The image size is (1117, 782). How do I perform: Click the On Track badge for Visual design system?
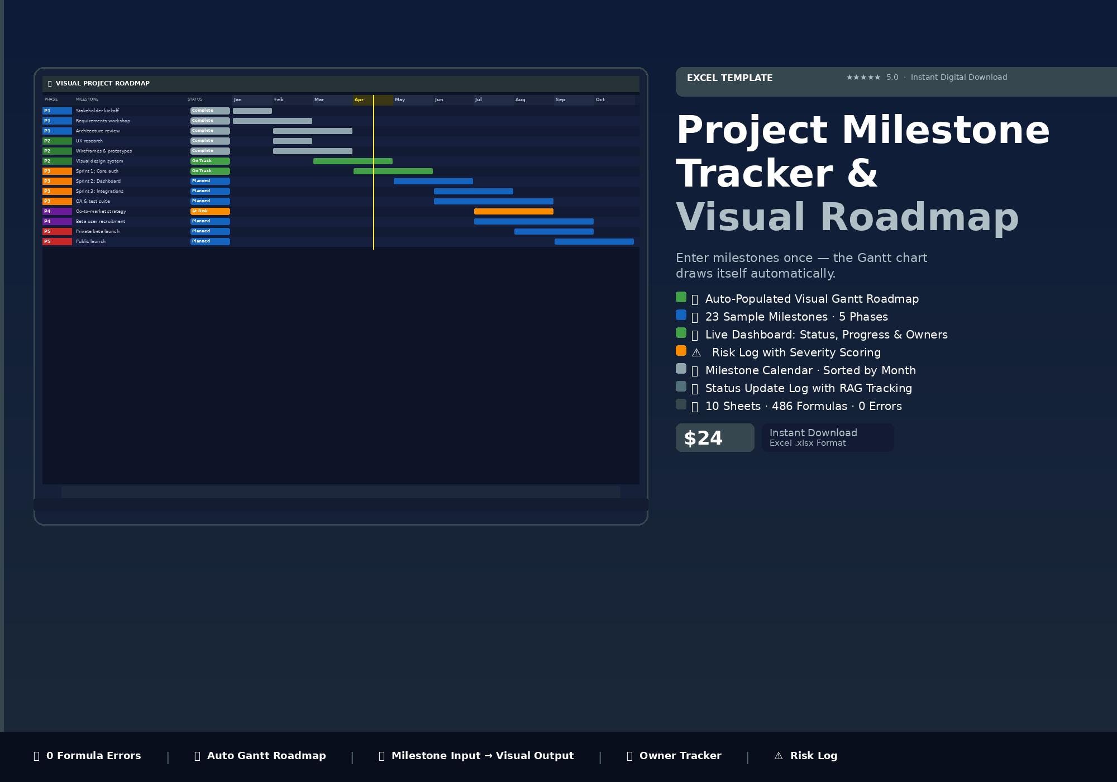[210, 161]
